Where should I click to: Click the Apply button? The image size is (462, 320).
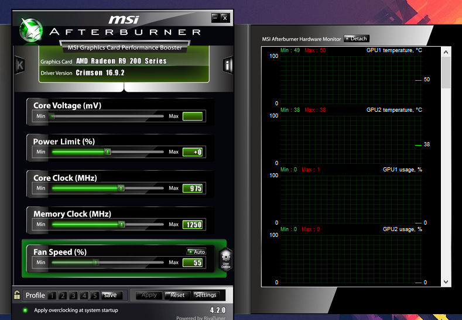149,295
